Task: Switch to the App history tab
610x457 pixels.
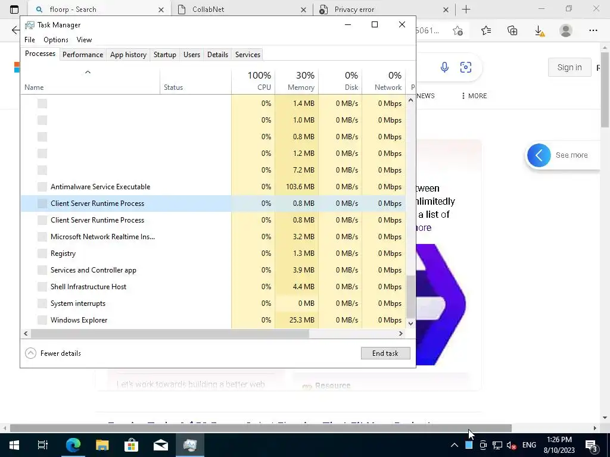Action: click(129, 54)
